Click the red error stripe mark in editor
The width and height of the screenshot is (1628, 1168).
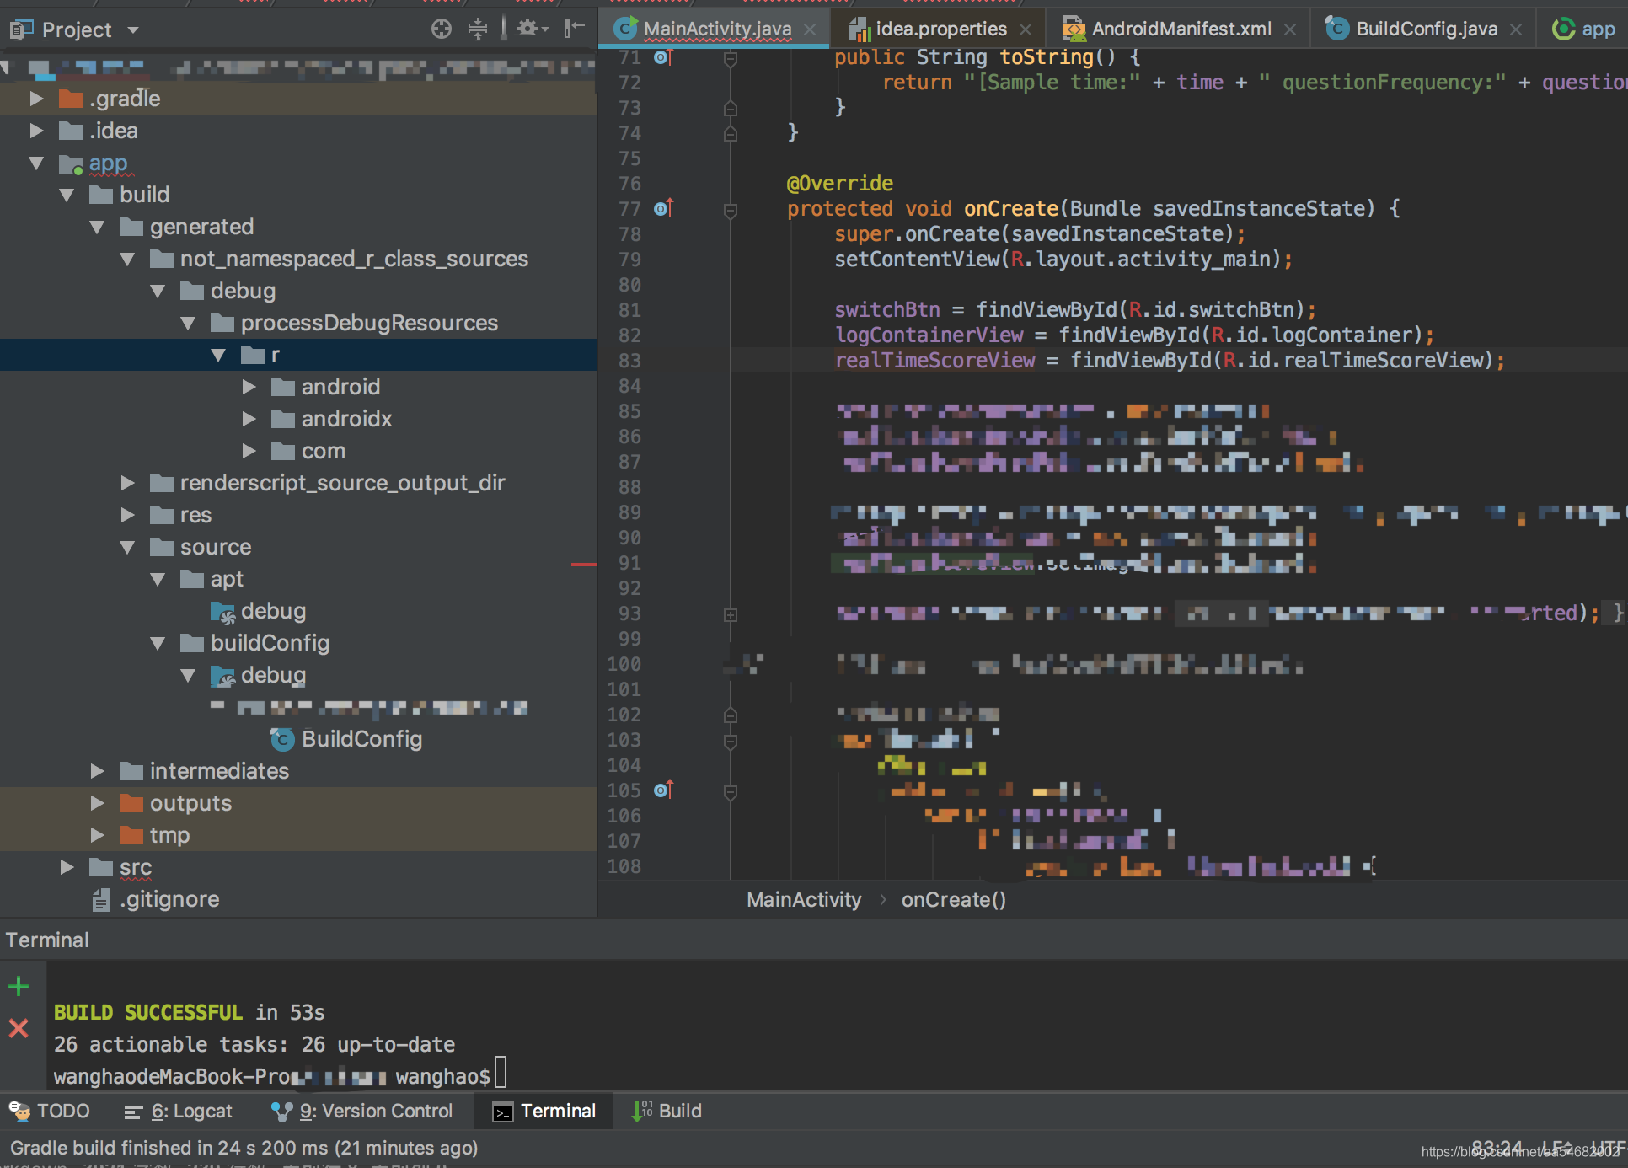pos(583,564)
